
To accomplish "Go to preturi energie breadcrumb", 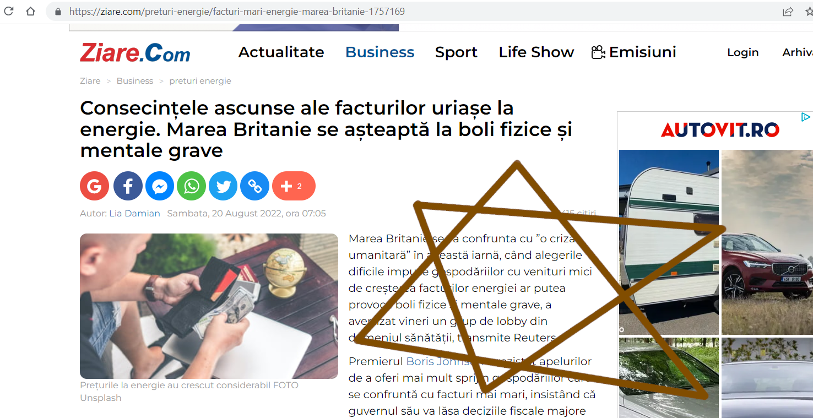I will (200, 81).
